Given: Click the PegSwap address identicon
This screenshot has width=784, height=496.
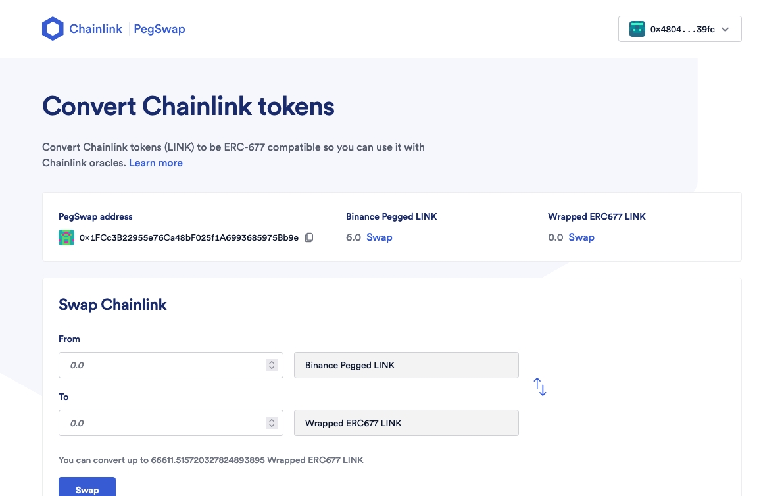Looking at the screenshot, I should coord(66,237).
